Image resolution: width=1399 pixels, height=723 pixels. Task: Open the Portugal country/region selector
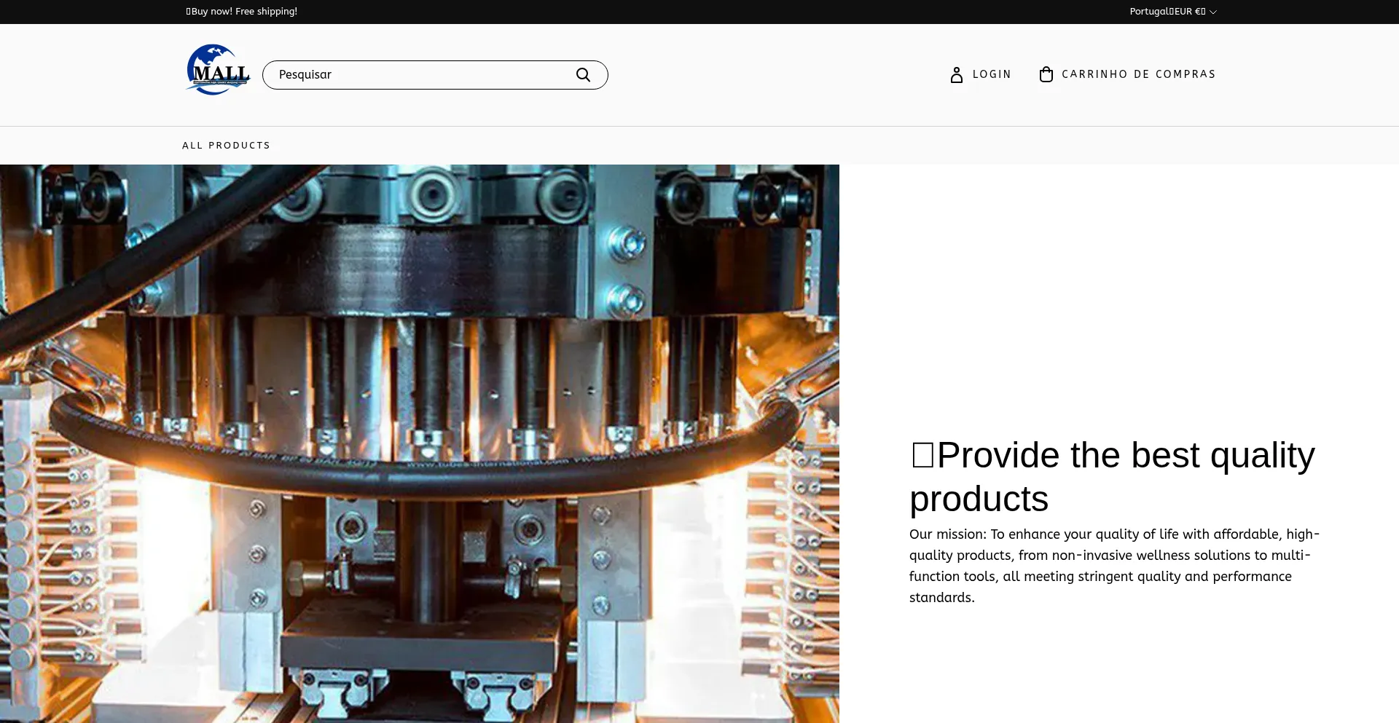(x=1148, y=12)
